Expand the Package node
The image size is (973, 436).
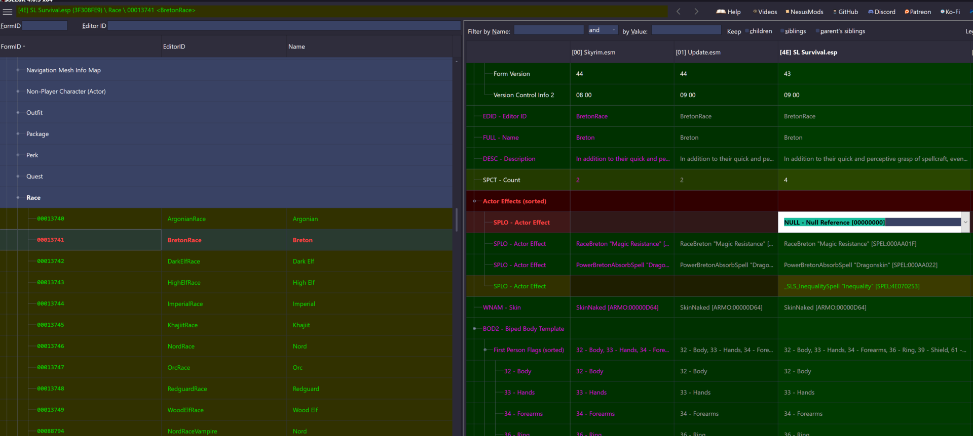pos(18,134)
